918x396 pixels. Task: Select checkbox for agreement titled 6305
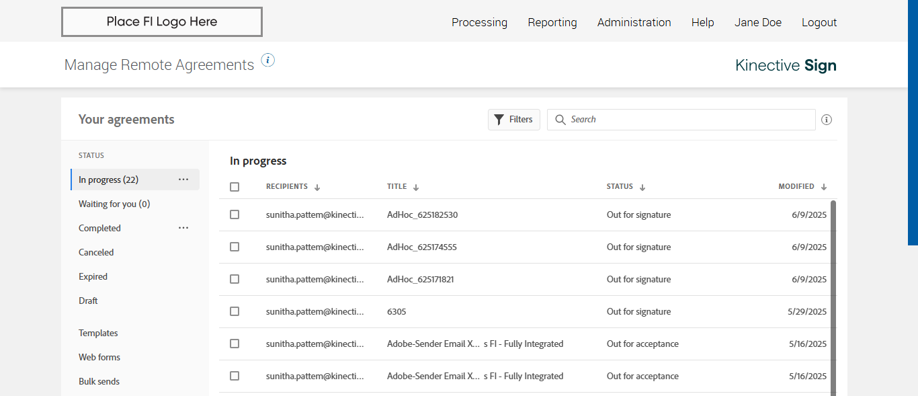235,311
